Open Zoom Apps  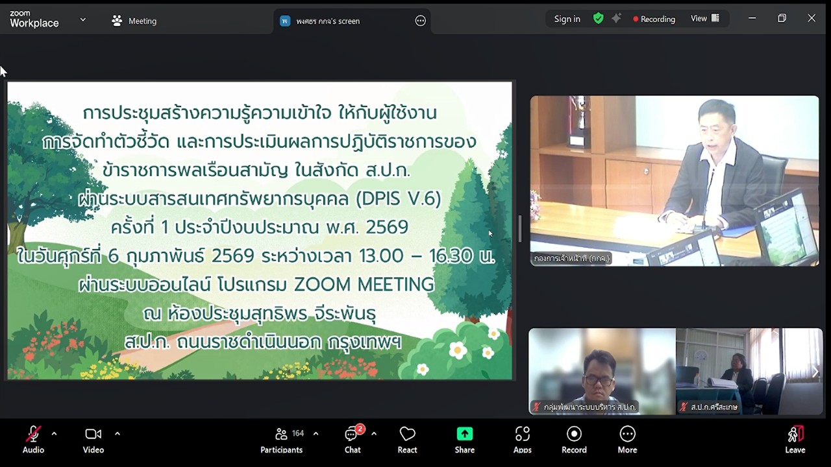click(x=522, y=440)
